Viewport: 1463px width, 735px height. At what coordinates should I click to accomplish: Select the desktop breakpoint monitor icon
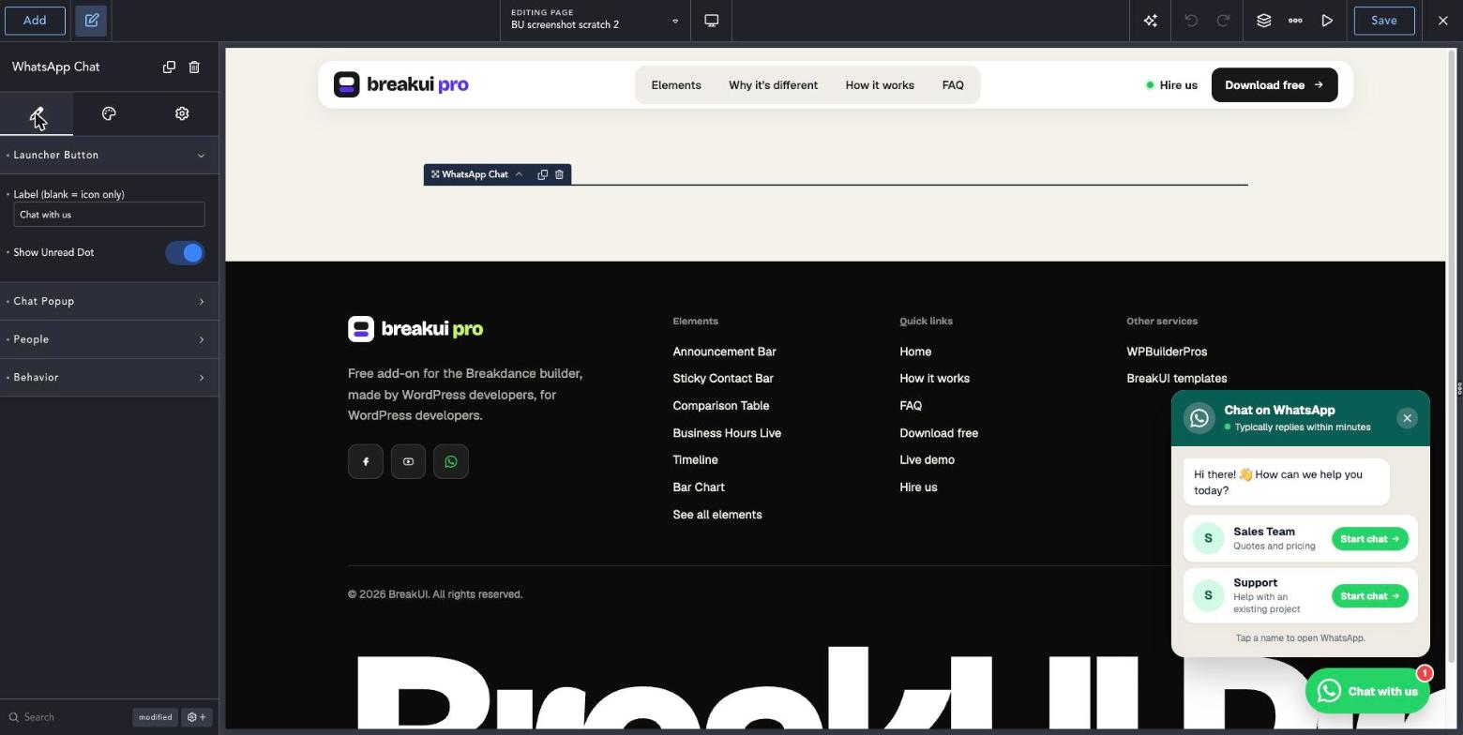(x=712, y=21)
